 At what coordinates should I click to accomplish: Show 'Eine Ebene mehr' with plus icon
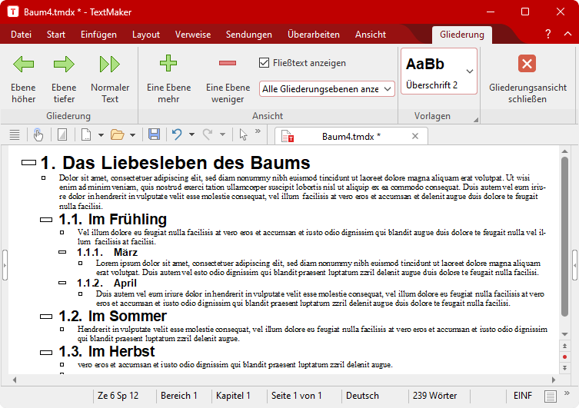168,65
